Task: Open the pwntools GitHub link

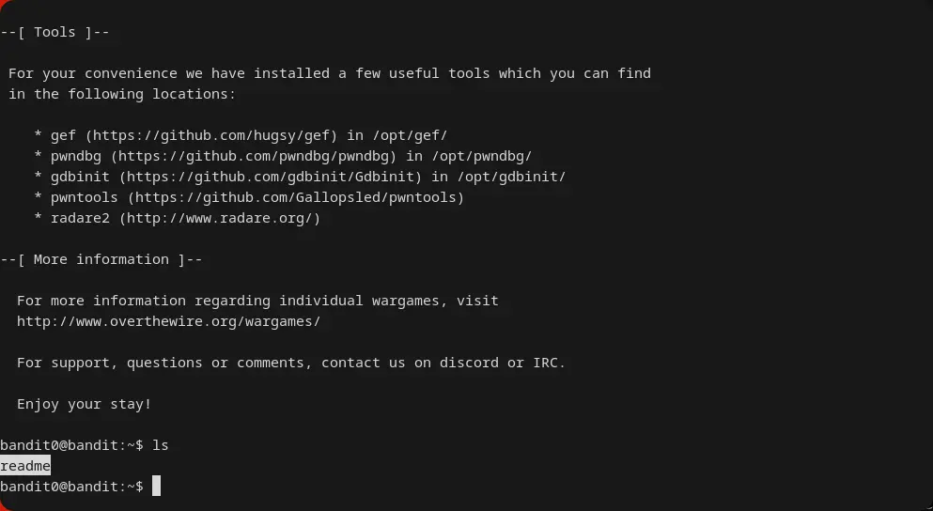Action: 296,197
